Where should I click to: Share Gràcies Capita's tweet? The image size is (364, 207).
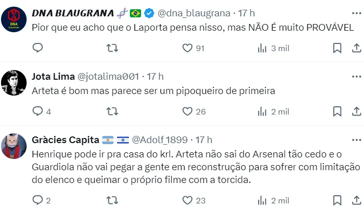356,200
